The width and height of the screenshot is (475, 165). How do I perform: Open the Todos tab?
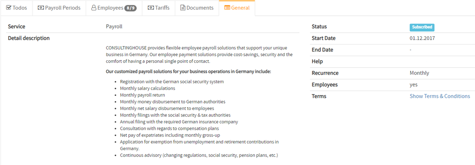16,8
